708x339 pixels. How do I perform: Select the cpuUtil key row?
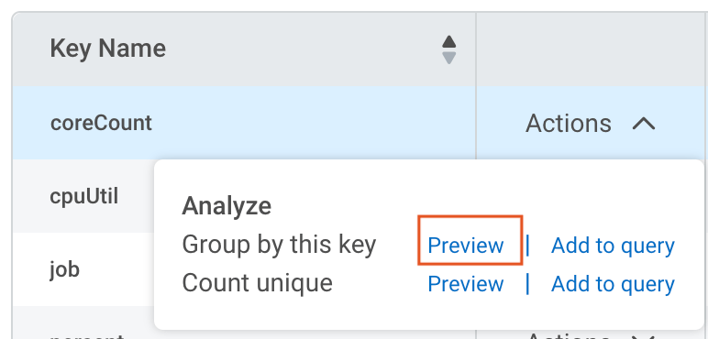click(x=84, y=197)
